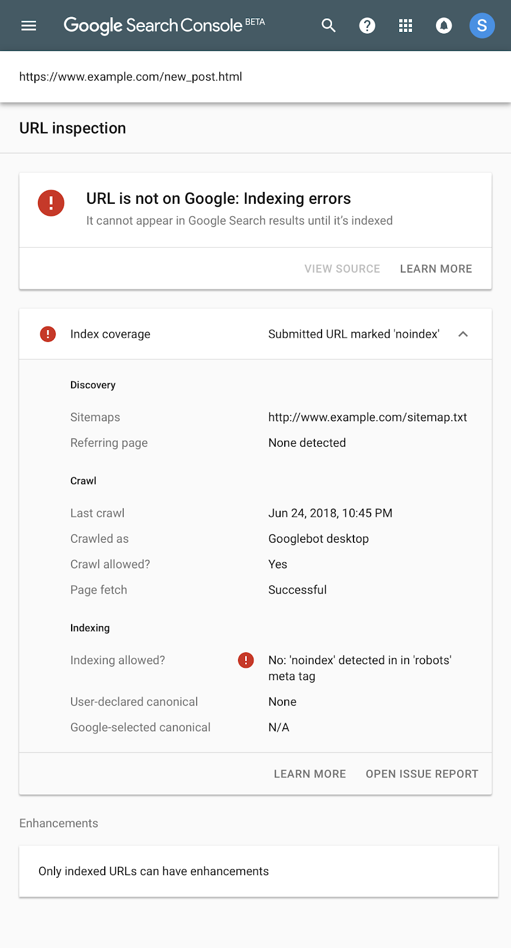Open the issue report
The image size is (511, 948).
(422, 774)
